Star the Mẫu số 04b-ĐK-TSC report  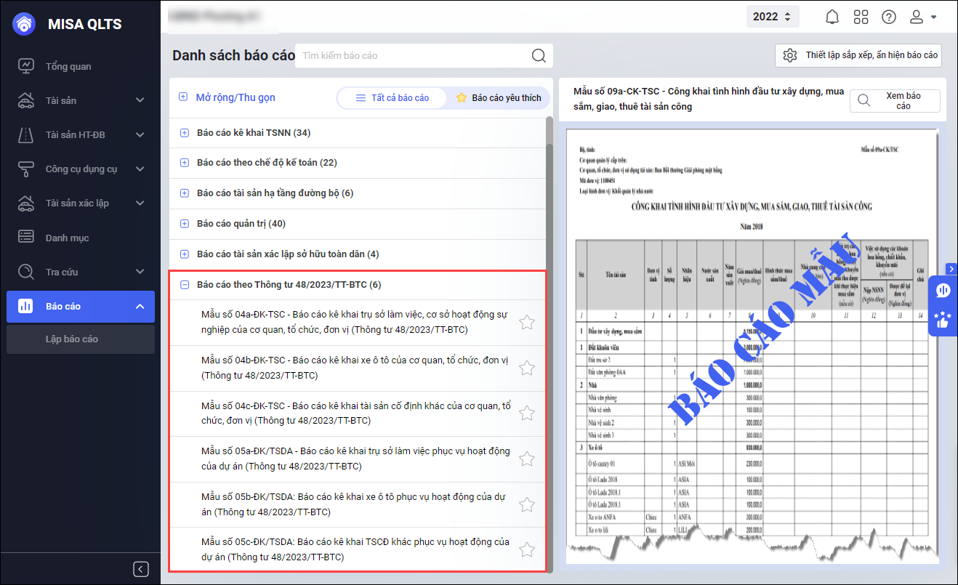527,368
